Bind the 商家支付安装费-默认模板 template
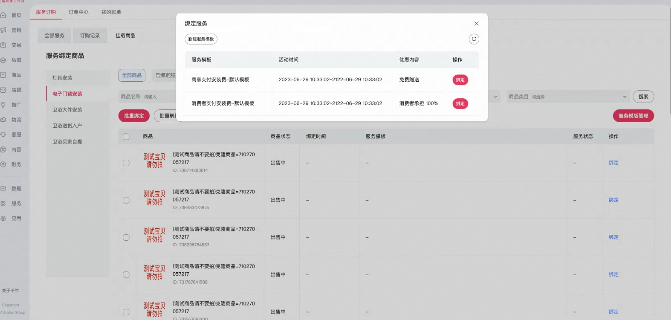The image size is (671, 320). tap(460, 80)
